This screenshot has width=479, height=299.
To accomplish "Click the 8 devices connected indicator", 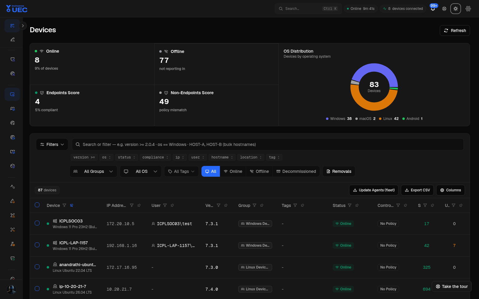I will [x=403, y=9].
